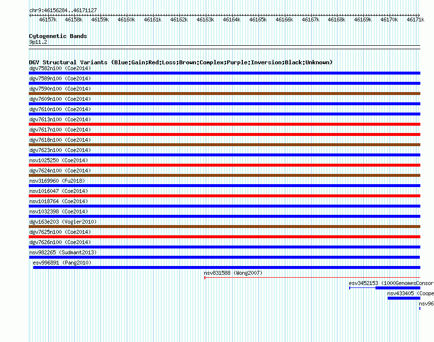
Task: Select the esv996891 (Pang2010) variant label
Action: tap(62, 263)
